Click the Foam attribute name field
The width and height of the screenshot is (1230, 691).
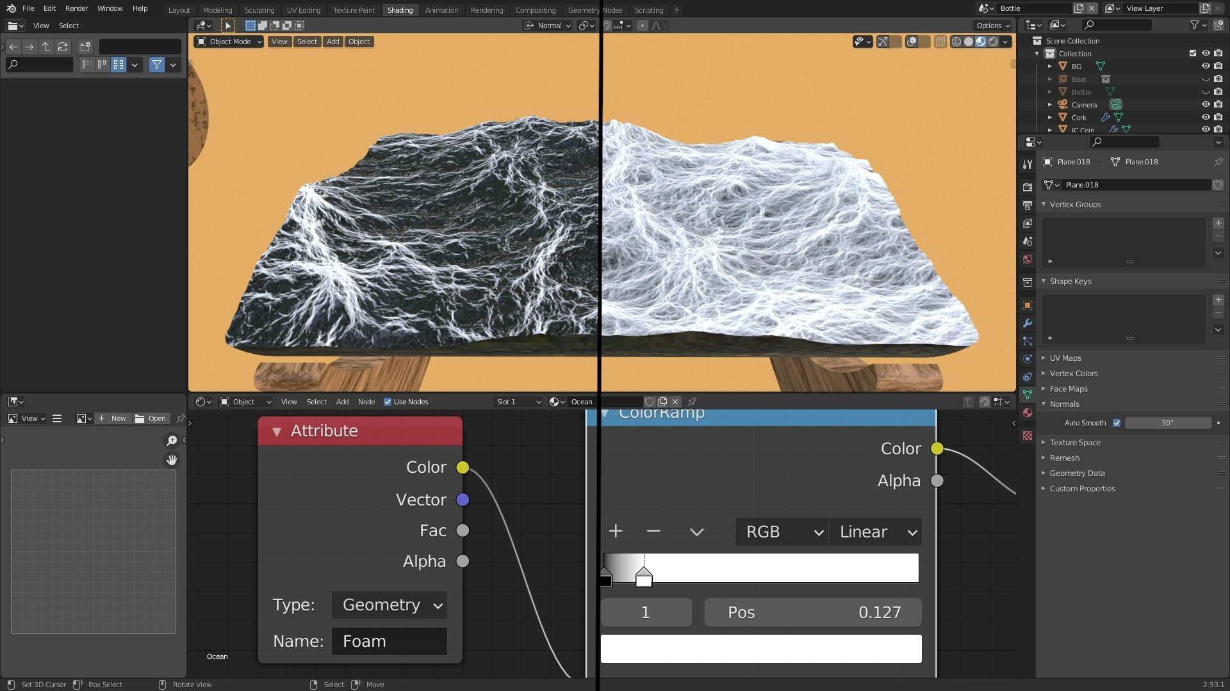point(389,642)
